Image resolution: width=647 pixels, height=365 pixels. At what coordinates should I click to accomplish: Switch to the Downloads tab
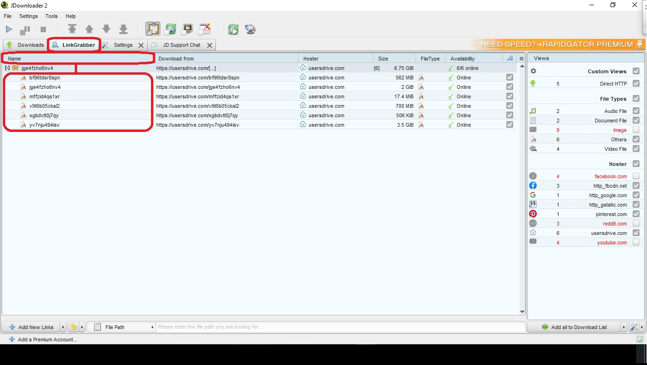coord(25,45)
